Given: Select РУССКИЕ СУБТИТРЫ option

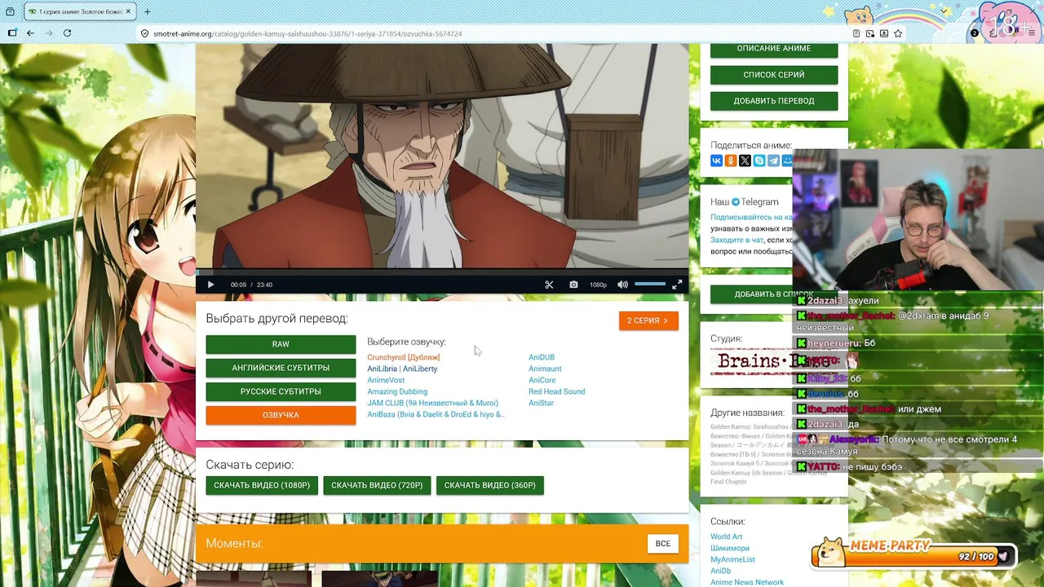Looking at the screenshot, I should (x=281, y=391).
